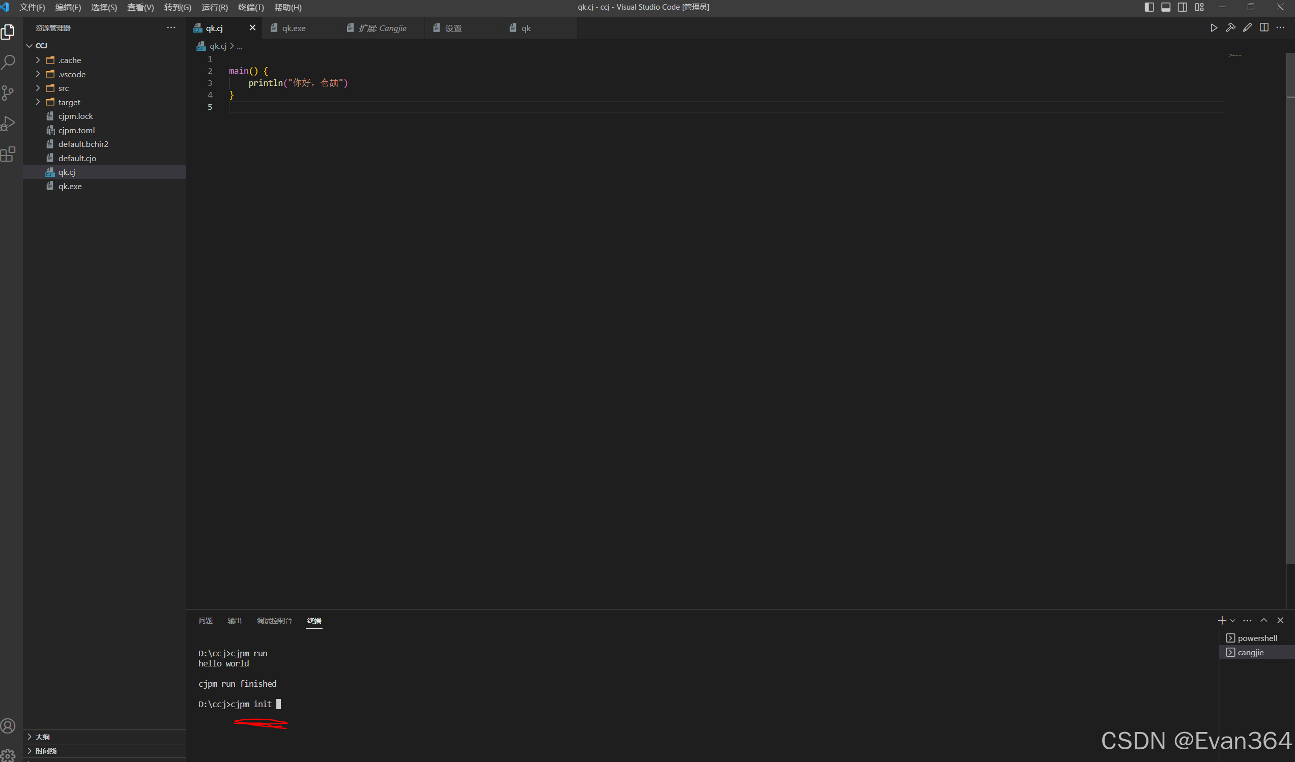Open the Extensions view
The image size is (1295, 762).
tap(8, 154)
